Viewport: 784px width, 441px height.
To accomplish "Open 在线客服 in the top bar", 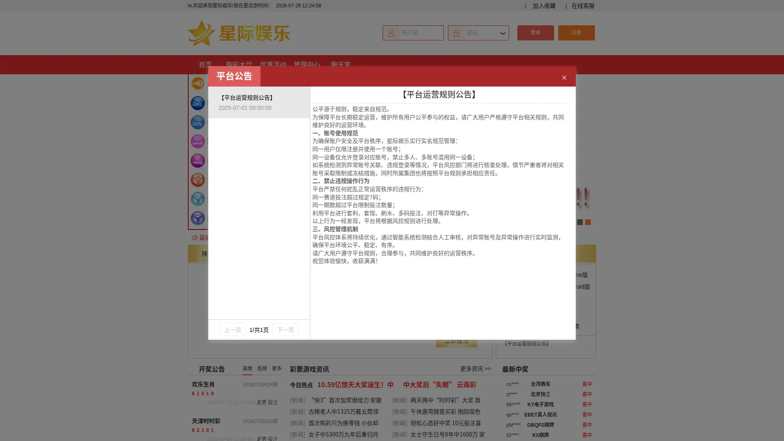I will coord(583,6).
